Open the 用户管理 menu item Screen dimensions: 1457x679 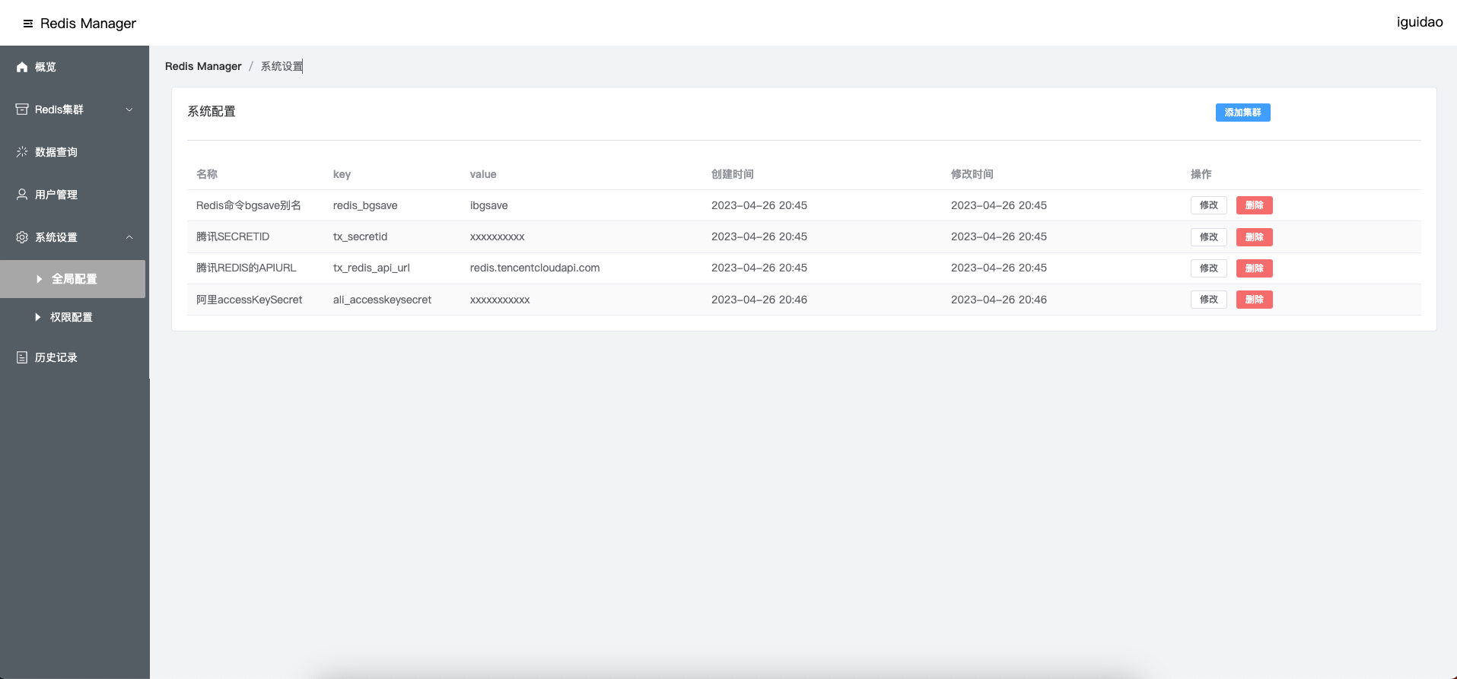coord(75,195)
